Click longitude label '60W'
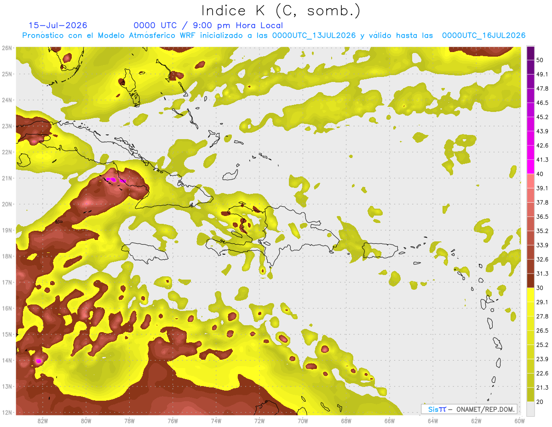This screenshot has height=427, width=552. pos(519,421)
